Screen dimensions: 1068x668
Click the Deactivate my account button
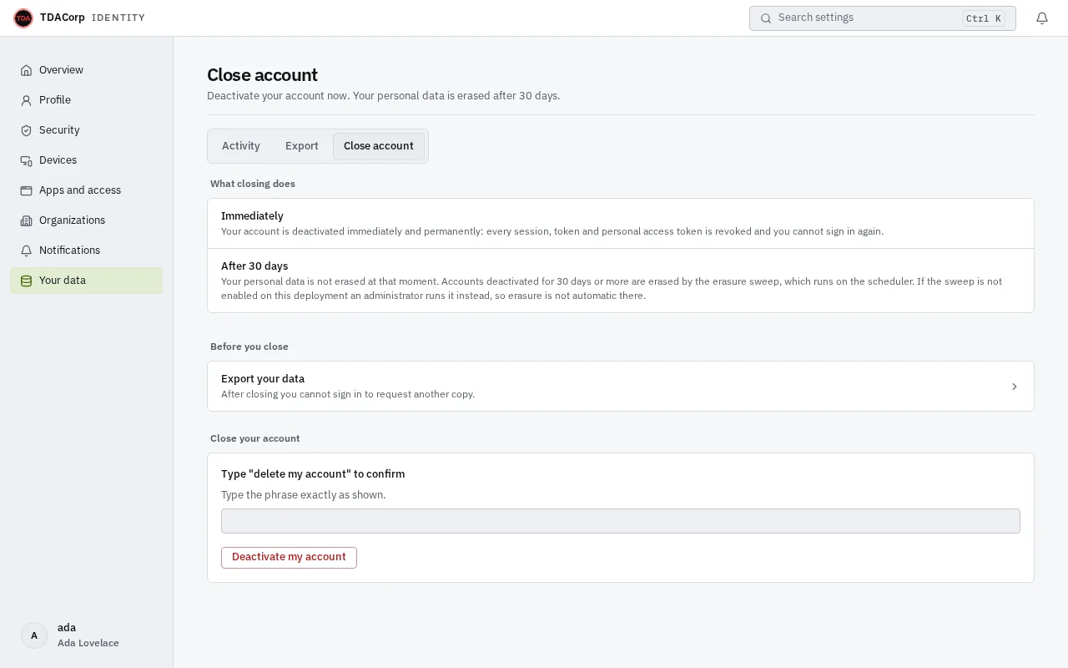tap(289, 558)
